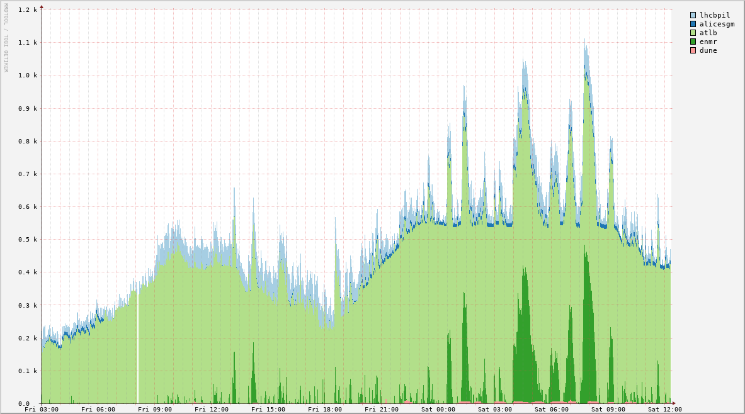Click the alicesgm dark blue legend swatch

693,24
